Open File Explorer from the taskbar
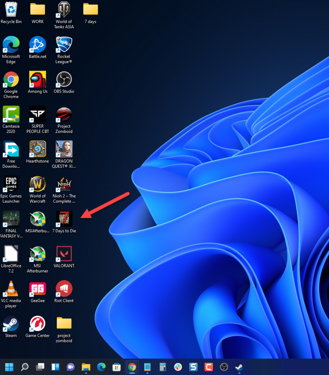329x375 pixels. pyautogui.click(x=86, y=367)
